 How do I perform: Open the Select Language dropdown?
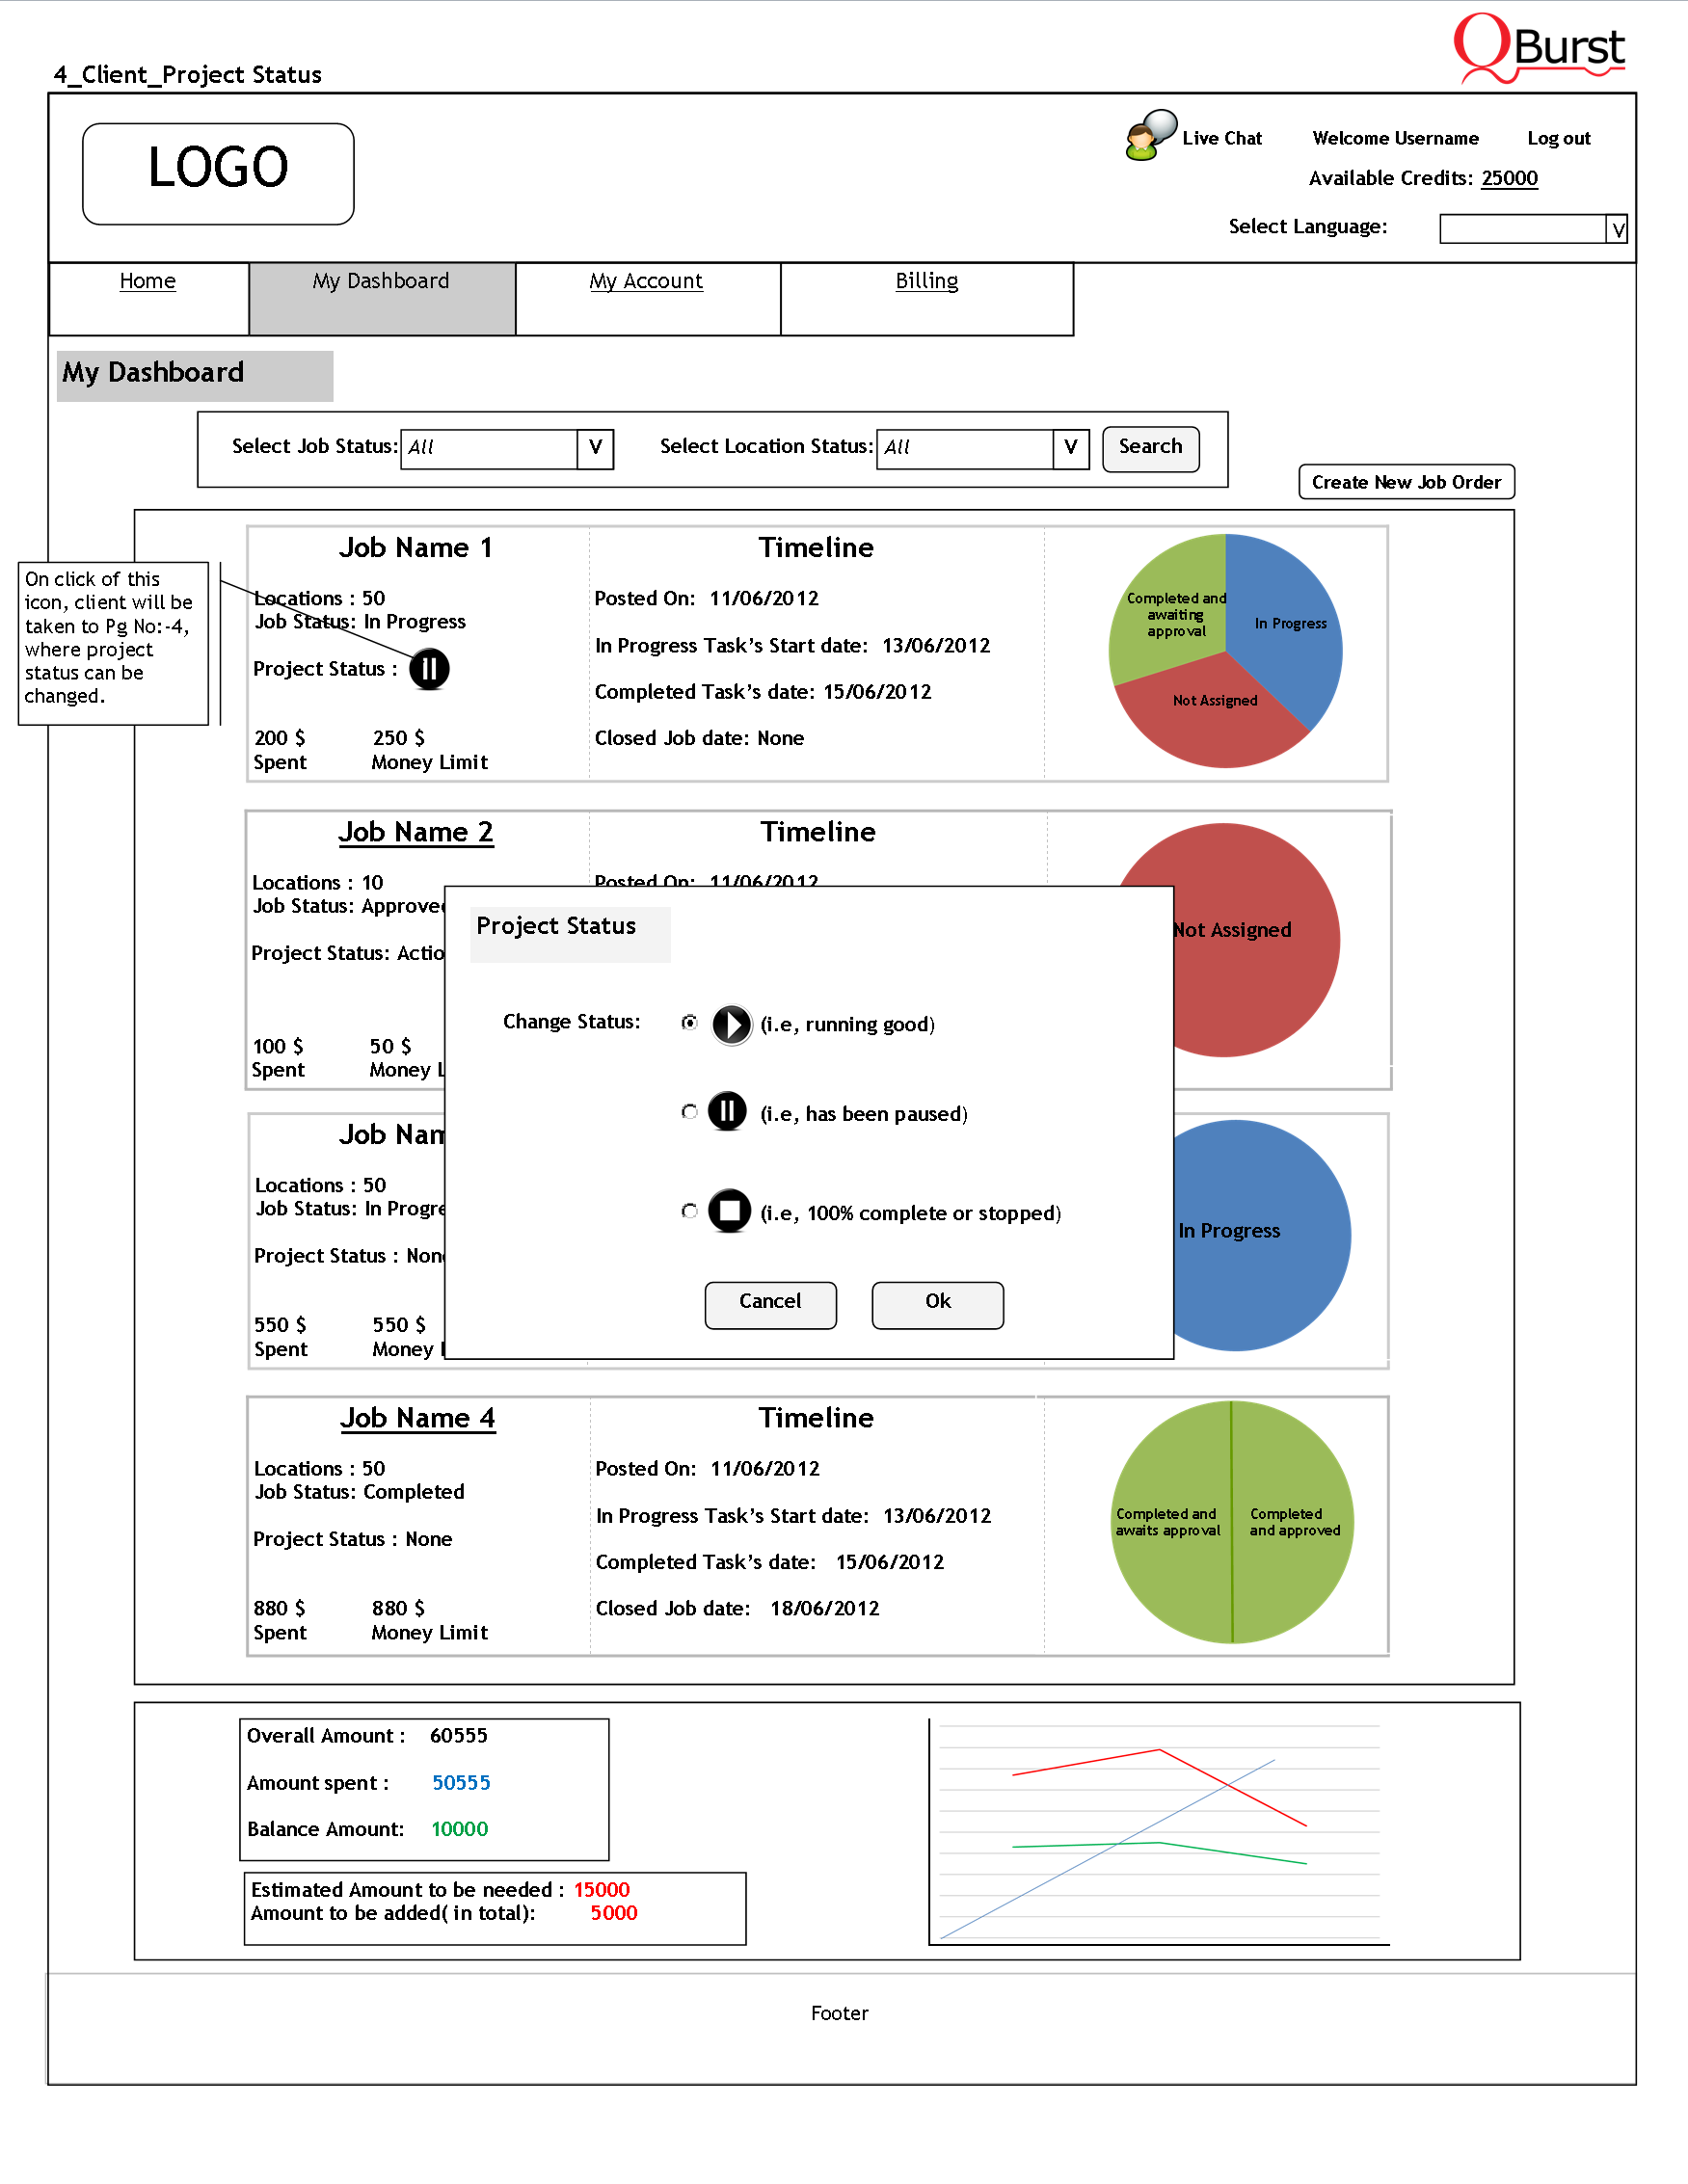pyautogui.click(x=1616, y=230)
